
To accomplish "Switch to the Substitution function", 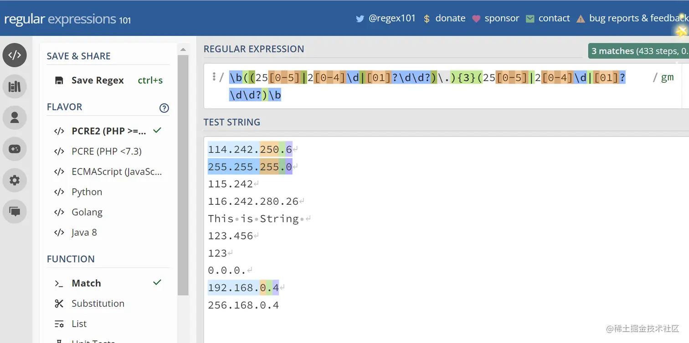I will tap(98, 303).
